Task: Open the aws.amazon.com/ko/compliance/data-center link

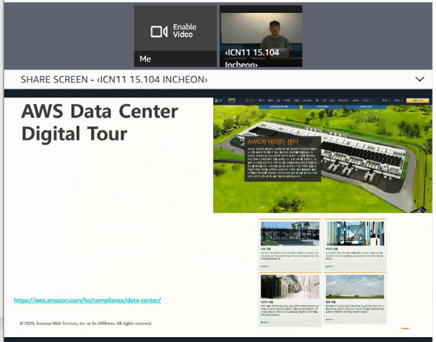Action: 87,300
